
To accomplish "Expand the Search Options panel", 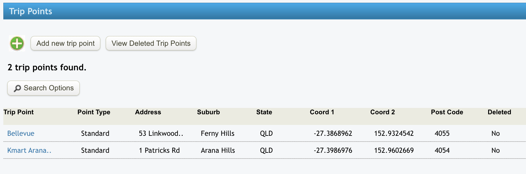I will pyautogui.click(x=43, y=88).
